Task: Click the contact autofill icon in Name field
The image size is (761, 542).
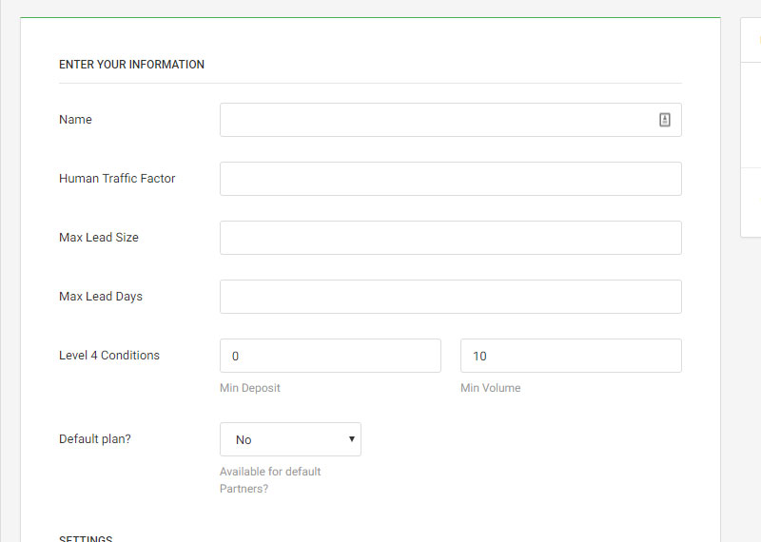Action: click(x=665, y=120)
